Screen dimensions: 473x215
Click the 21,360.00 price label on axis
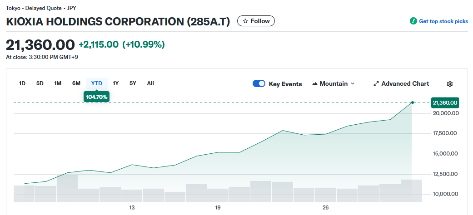445,103
